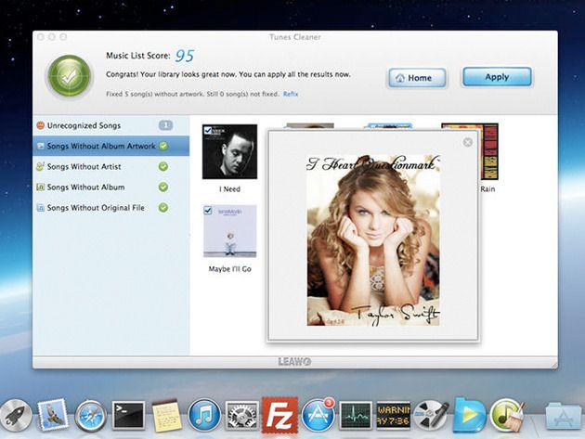Click the Apply button
585x439 pixels.
point(497,77)
